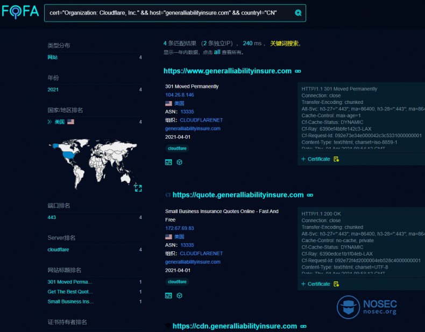This screenshot has width=425, height=332.
Task: Filter by country 美国
Action: click(59, 122)
